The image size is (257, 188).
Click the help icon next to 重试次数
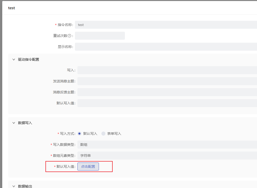tap(69, 36)
